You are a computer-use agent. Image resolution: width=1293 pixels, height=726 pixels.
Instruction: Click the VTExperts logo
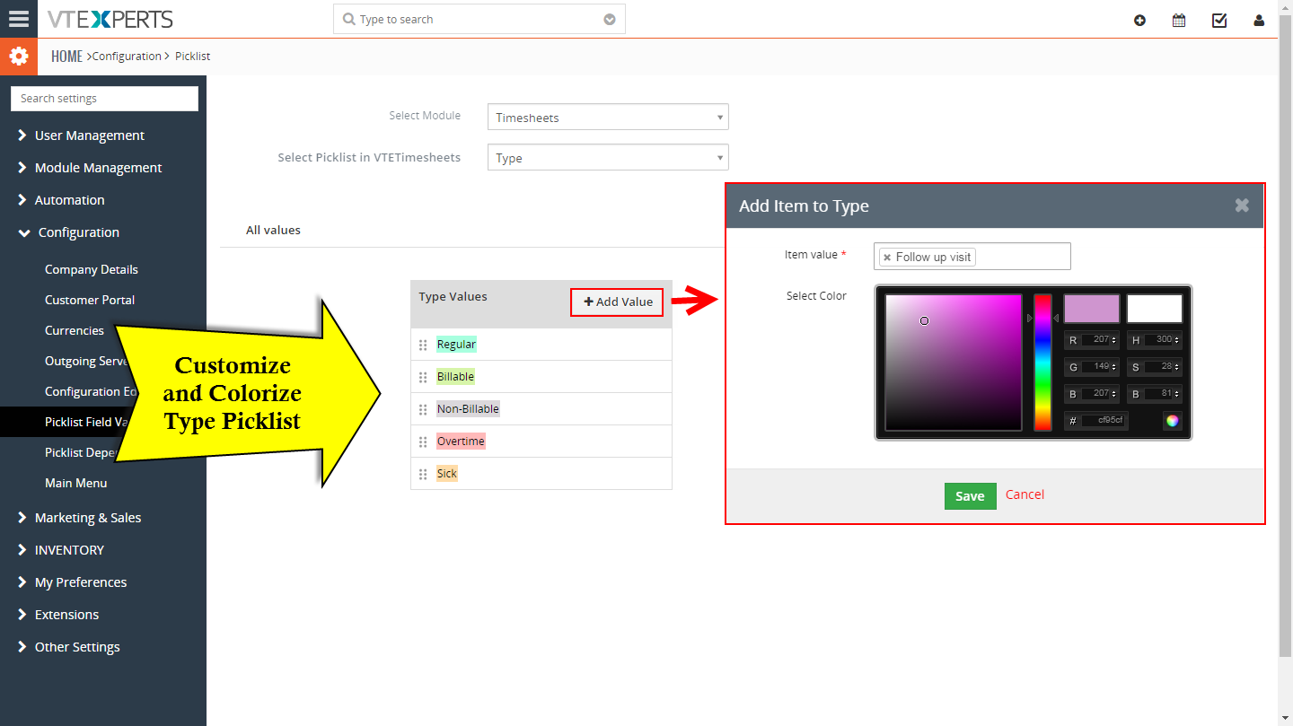(110, 19)
